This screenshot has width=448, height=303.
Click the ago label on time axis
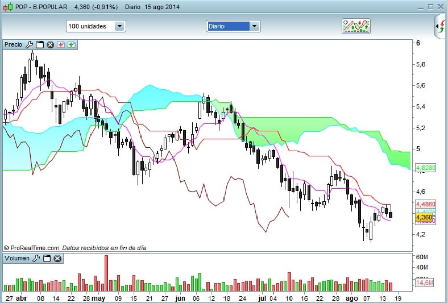tap(352, 298)
